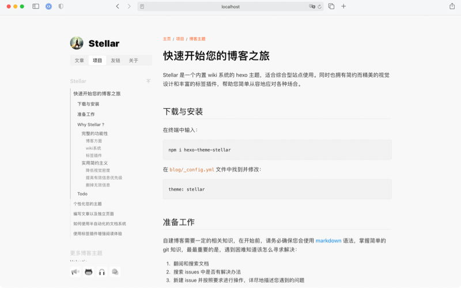Open the 编写文章以及独立页面 page link
461x288 pixels.
click(93, 214)
